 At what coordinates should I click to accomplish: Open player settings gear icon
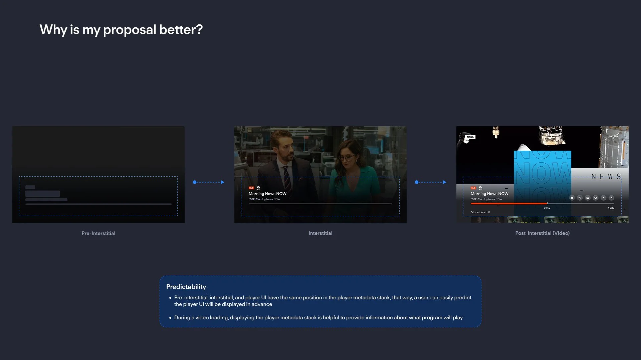coord(596,198)
